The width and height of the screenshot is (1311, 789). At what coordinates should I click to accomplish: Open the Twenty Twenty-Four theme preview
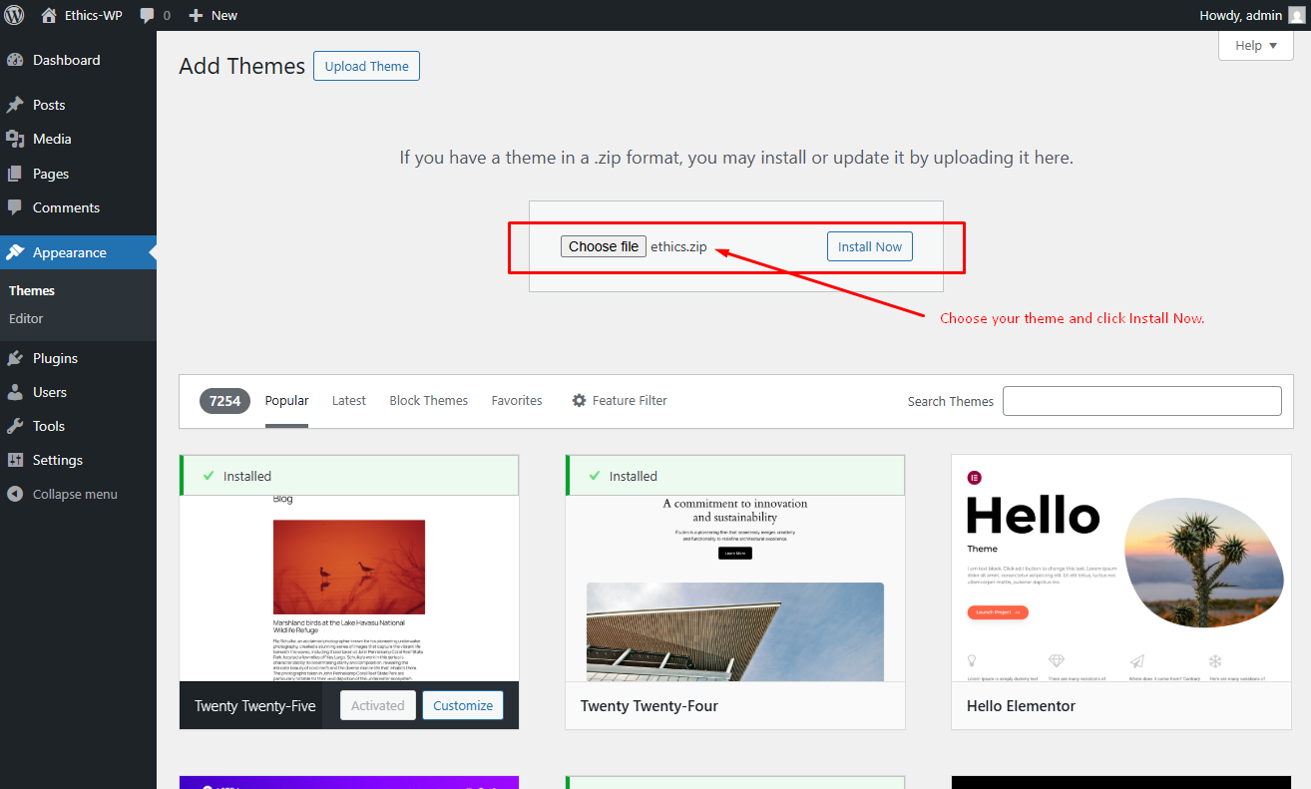click(735, 589)
